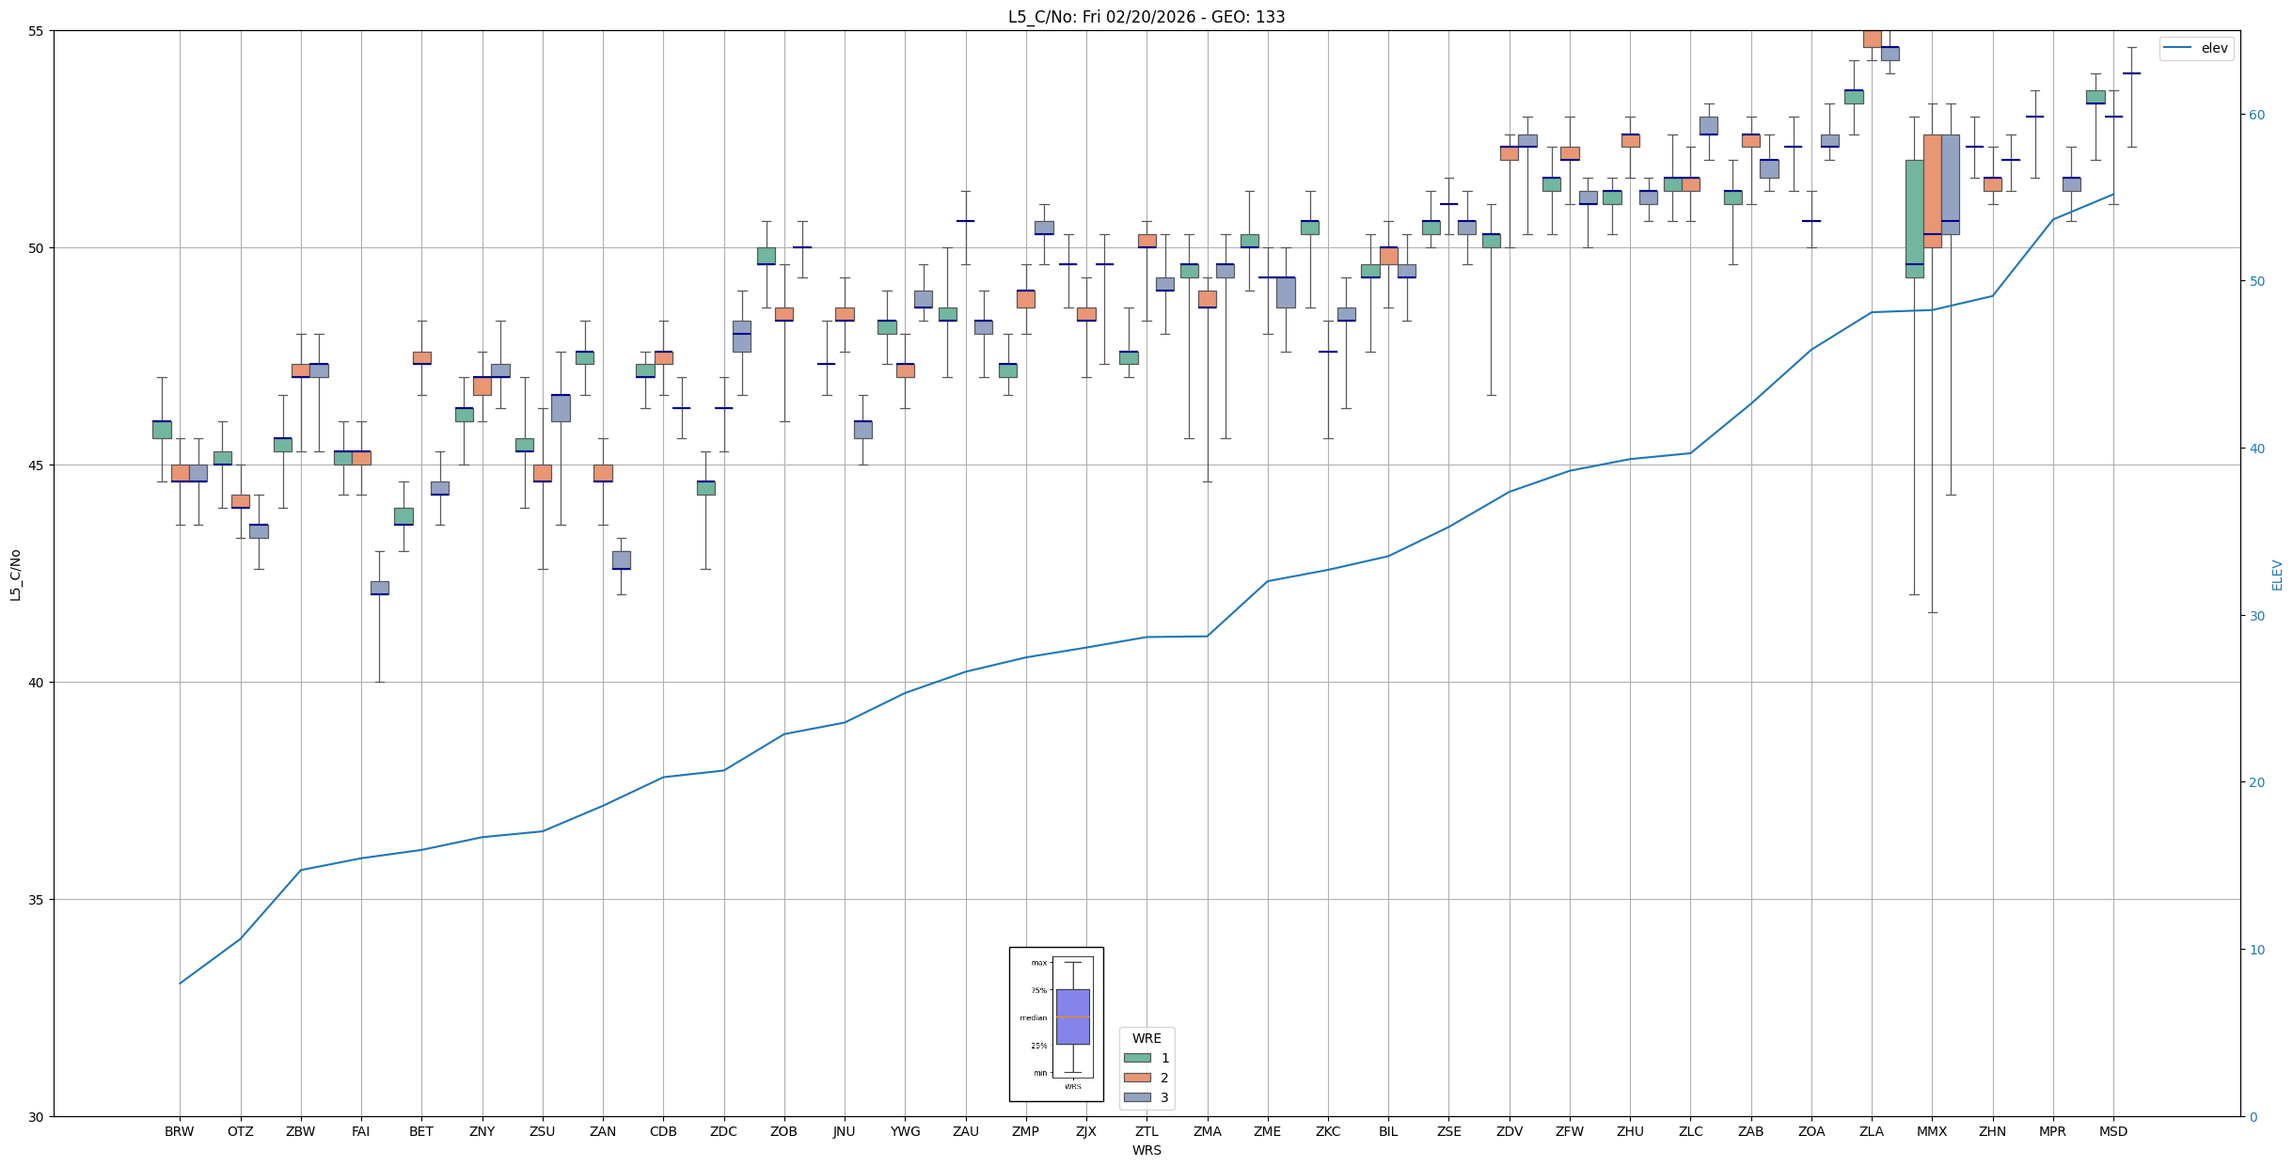Click the WRE legend title
Image resolution: width=2293 pixels, height=1166 pixels.
(x=1146, y=1038)
